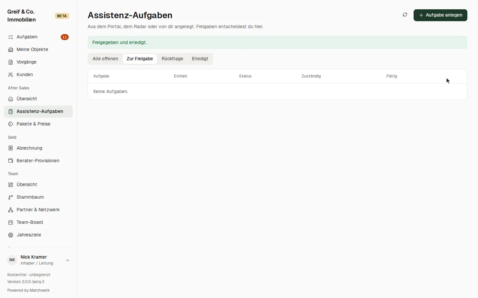The image size is (478, 298).
Task: Click the Einheit column header
Action: coord(181,76)
